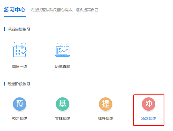Click the 随堂阶段练习 section heading
Viewport: 173px width, 131px height.
pyautogui.click(x=19, y=84)
